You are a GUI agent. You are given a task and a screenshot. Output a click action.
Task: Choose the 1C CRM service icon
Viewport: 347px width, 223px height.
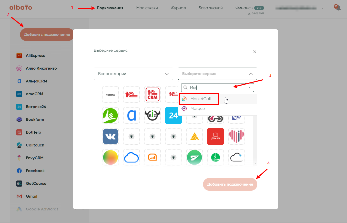point(152,94)
